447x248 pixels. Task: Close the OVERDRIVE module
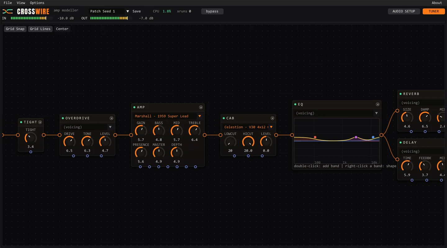tap(111, 118)
